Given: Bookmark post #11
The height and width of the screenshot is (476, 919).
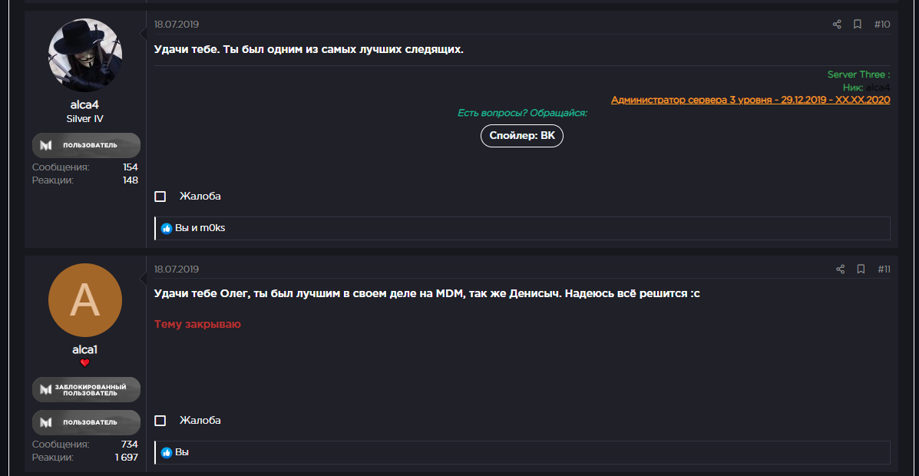Looking at the screenshot, I should point(861,269).
